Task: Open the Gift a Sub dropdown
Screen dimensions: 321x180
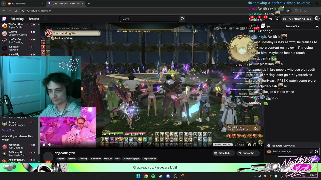Action: 224,153
